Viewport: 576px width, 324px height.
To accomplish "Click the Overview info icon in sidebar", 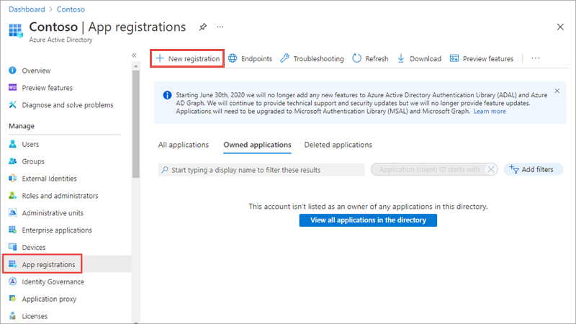I will coord(12,70).
